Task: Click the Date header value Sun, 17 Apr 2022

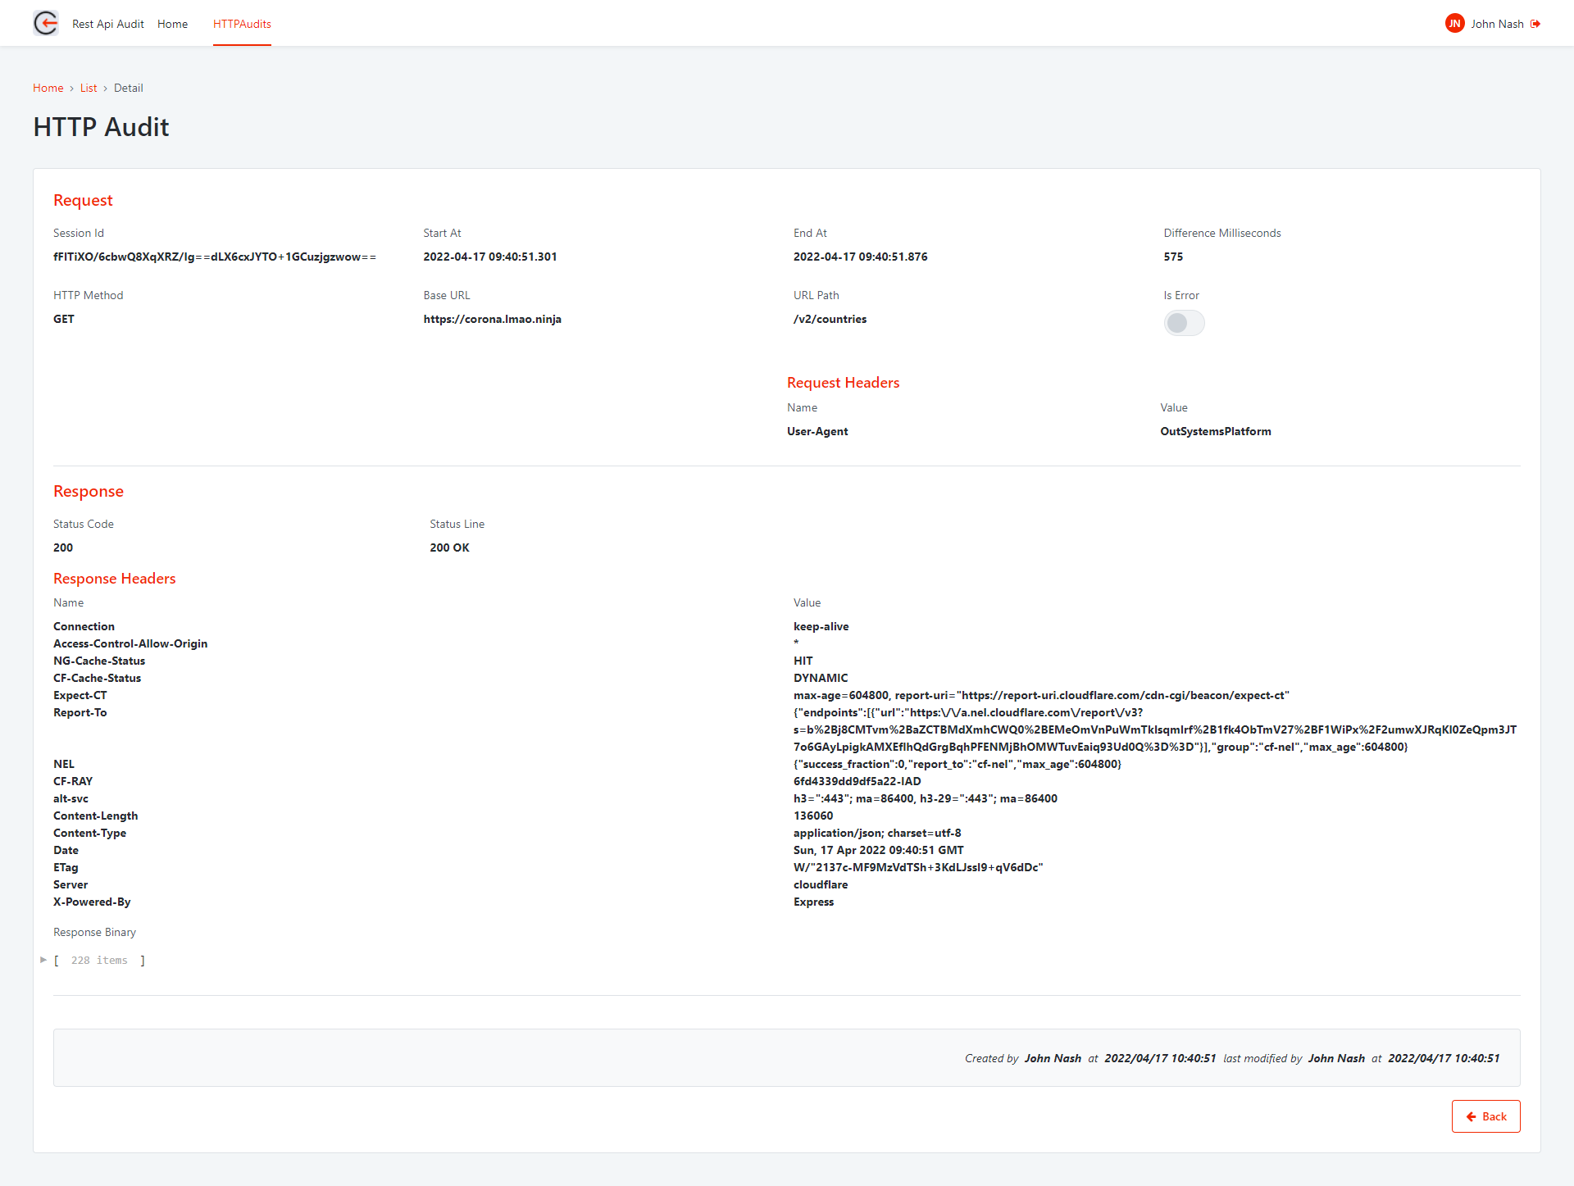Action: (879, 850)
